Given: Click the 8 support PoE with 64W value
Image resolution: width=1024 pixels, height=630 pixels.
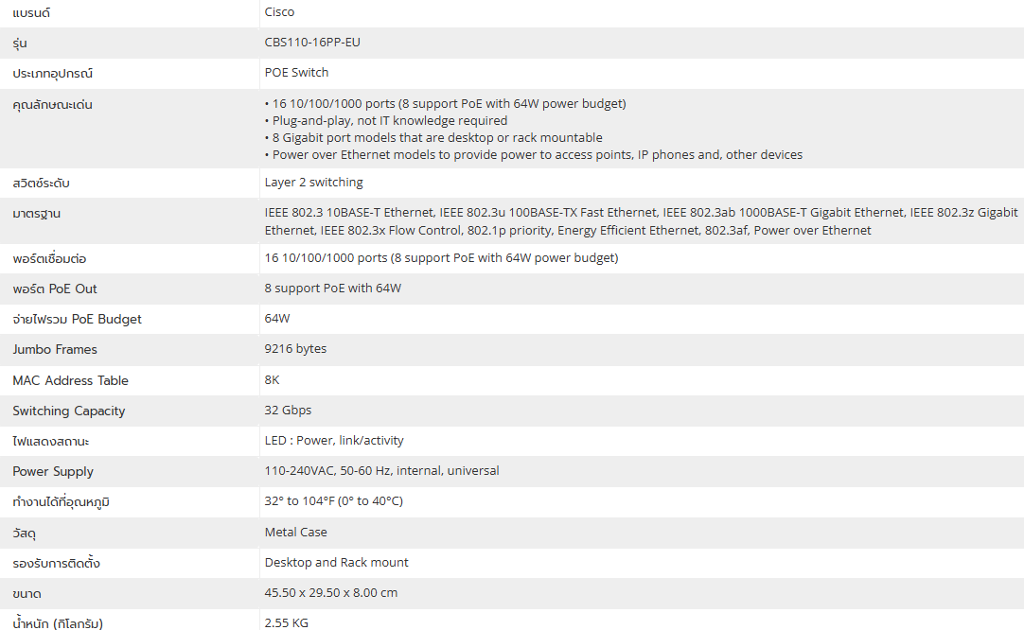Looking at the screenshot, I should point(332,288).
